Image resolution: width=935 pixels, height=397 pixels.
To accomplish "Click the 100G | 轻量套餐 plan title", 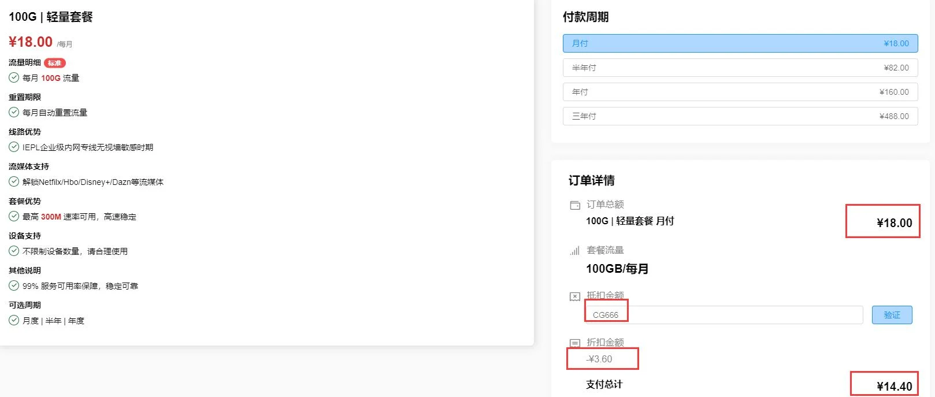I will pyautogui.click(x=51, y=17).
